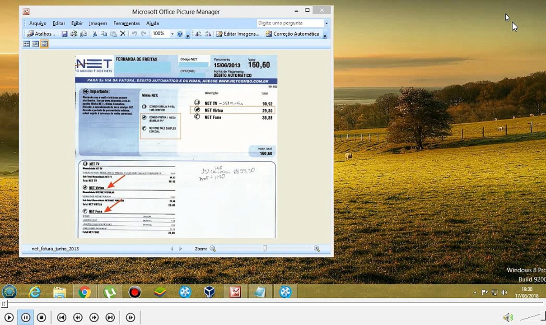Open BlueStacks from the taskbar
Image resolution: width=546 pixels, height=325 pixels.
pyautogui.click(x=160, y=292)
